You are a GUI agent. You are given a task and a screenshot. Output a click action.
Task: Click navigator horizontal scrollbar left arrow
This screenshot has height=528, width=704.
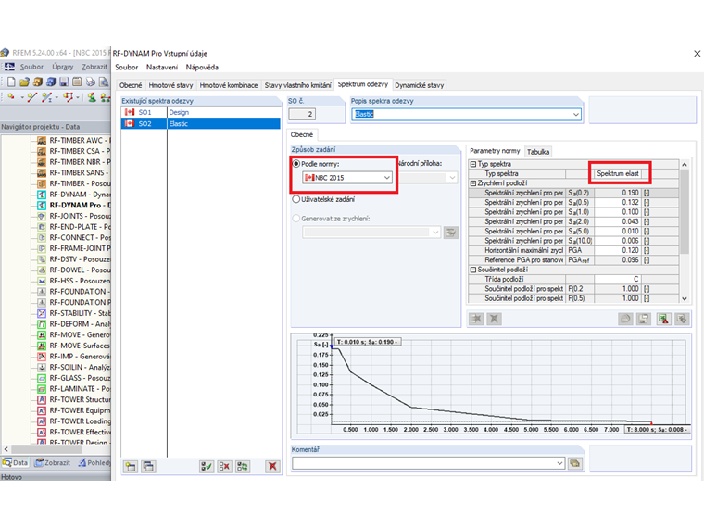[6, 449]
